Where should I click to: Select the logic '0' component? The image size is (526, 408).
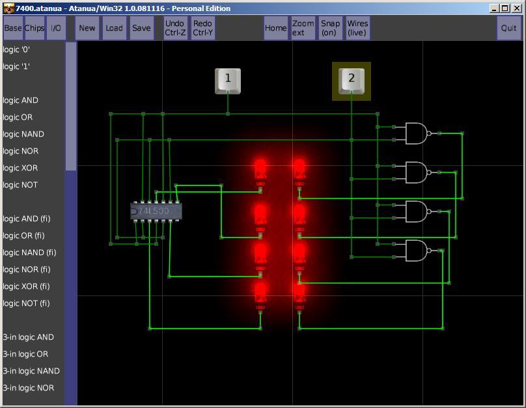click(16, 49)
